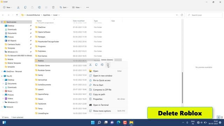Image resolution: width=224 pixels, height=126 pixels.
Task: Choose Open in new window
Action: (107, 76)
